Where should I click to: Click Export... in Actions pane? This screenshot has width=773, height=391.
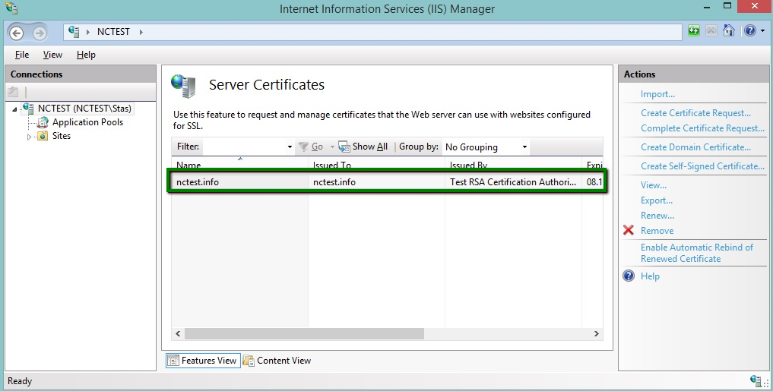pos(657,200)
